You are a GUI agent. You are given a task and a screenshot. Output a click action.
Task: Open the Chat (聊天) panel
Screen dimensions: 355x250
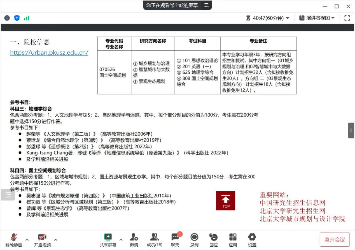click(x=175, y=240)
